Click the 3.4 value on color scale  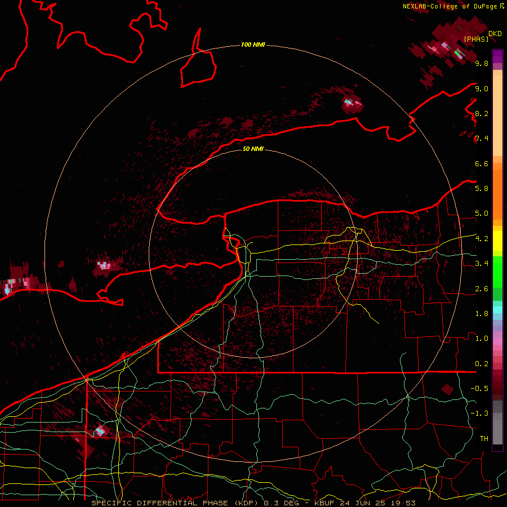click(482, 263)
